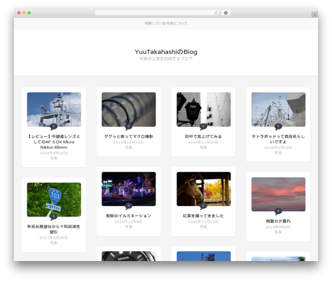Open the 十和田湖 viewpoint post title
The image size is (332, 281).
(x=54, y=229)
